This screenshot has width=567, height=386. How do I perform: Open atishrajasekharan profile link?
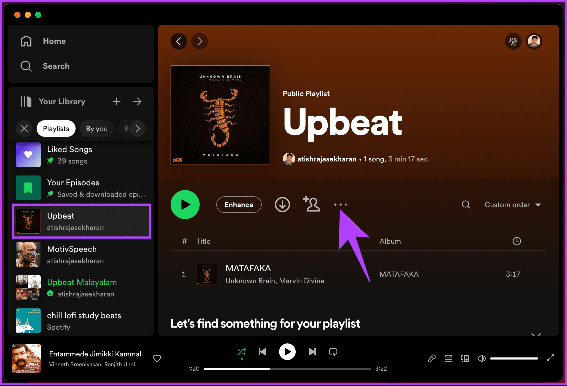pos(327,159)
